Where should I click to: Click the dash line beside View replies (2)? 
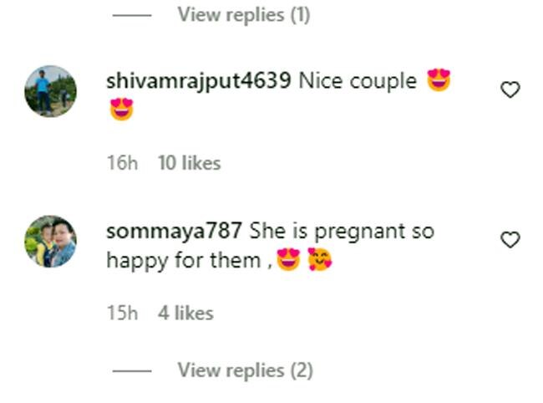pos(132,370)
